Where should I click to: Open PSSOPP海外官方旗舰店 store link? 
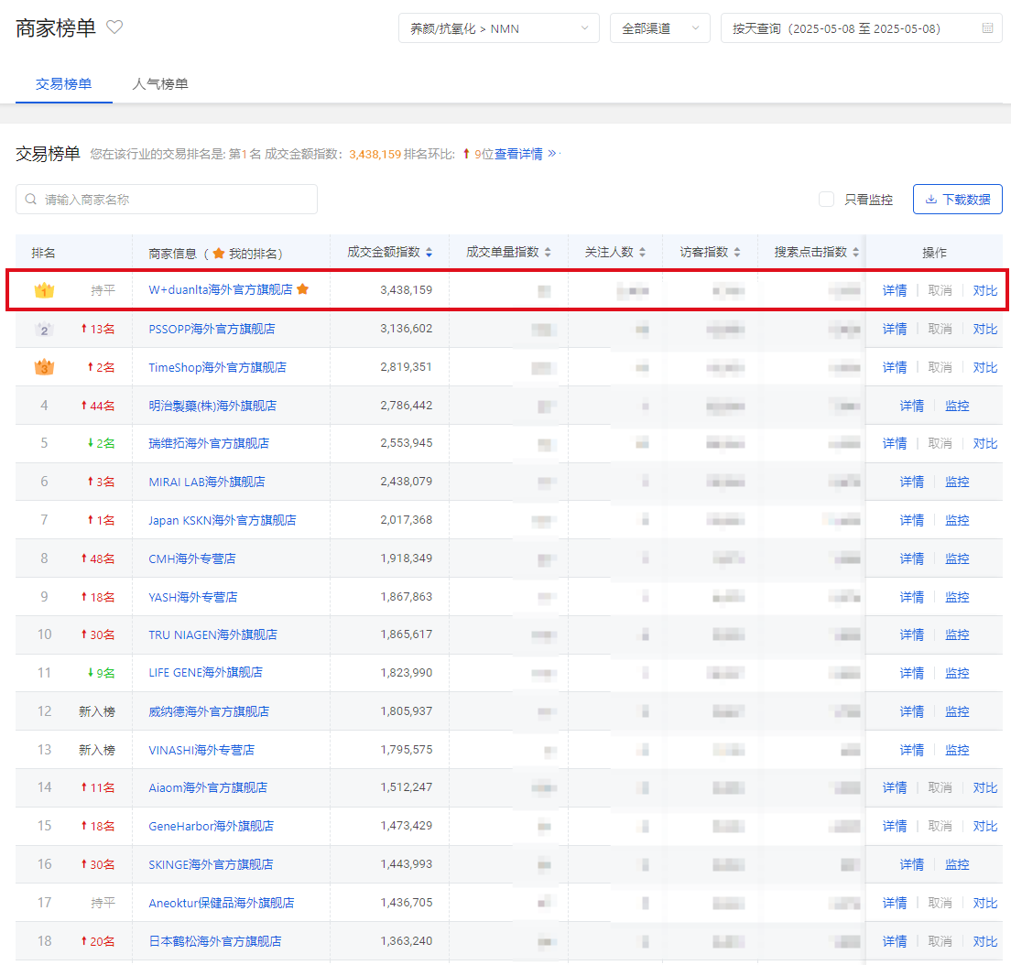click(x=212, y=329)
